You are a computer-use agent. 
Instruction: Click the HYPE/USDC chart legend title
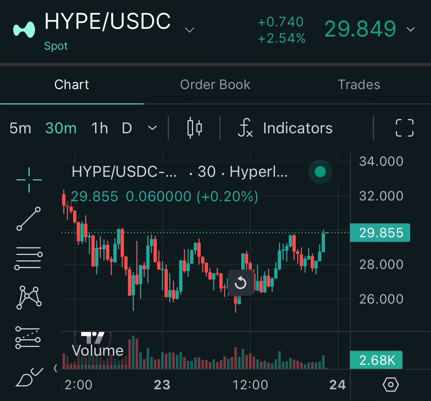point(179,172)
